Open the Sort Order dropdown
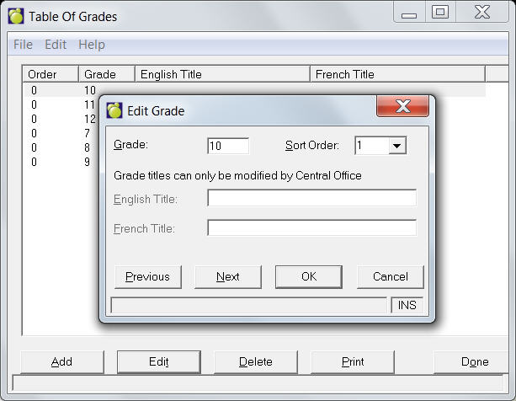The width and height of the screenshot is (516, 401). pos(397,147)
